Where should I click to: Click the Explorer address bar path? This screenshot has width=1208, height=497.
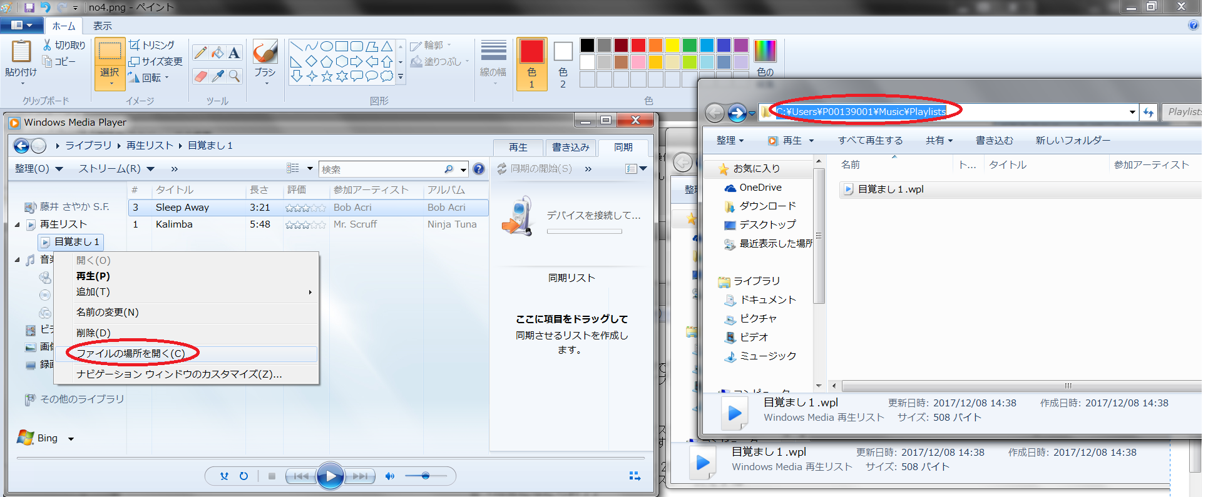click(861, 112)
